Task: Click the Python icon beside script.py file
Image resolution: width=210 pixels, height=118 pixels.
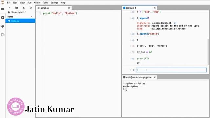Action: [9, 21]
